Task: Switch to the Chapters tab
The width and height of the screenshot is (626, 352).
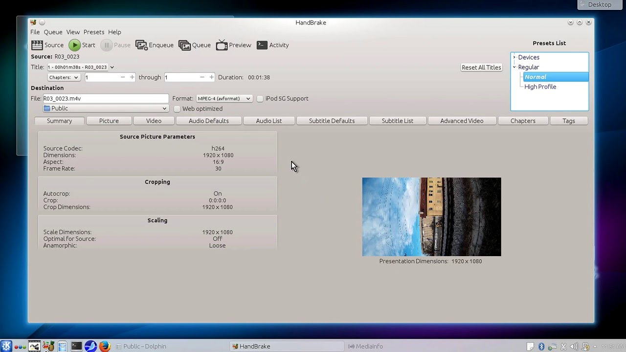Action: coord(523,121)
